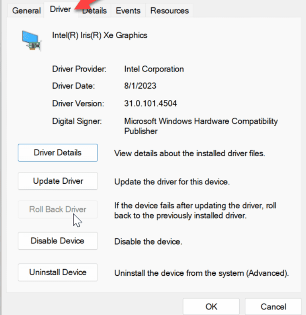Click 'Uninstall the device from the system (Advanced).'
The width and height of the screenshot is (306, 315).
tap(202, 273)
